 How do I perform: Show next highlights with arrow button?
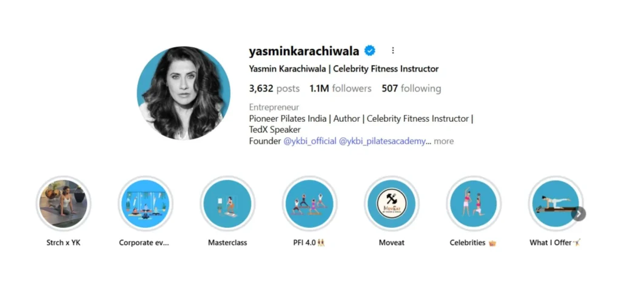579,214
